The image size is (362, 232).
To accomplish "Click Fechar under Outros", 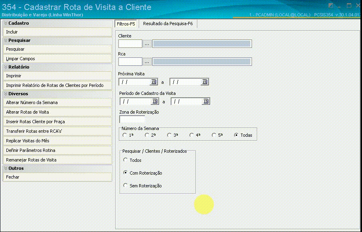I will 57,177.
